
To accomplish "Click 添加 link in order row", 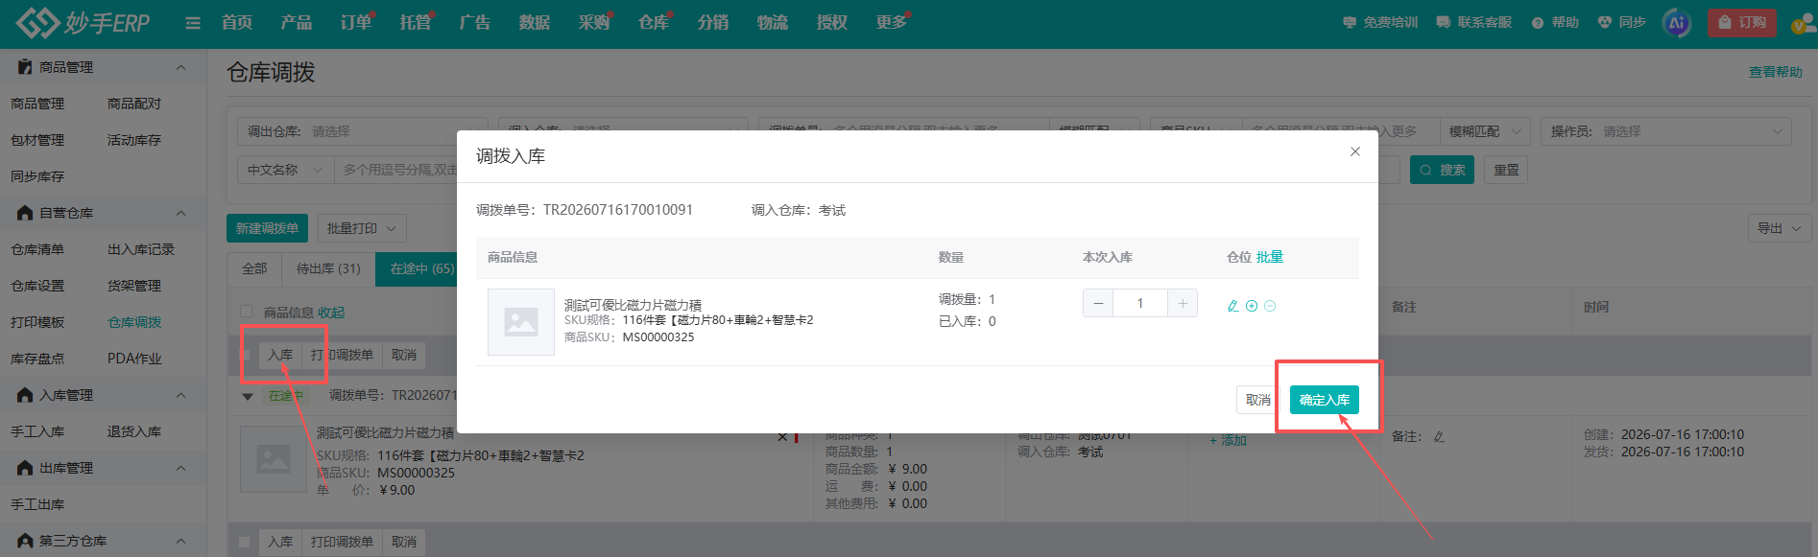I will click(1228, 440).
